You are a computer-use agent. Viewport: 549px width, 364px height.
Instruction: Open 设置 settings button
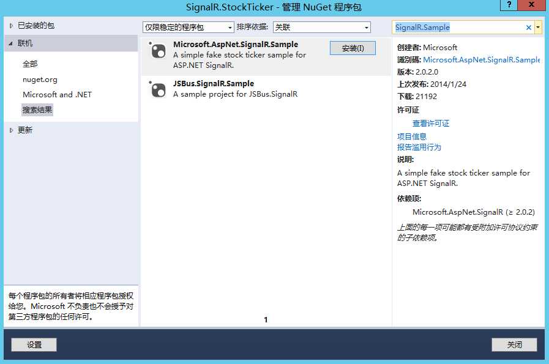[x=34, y=345]
